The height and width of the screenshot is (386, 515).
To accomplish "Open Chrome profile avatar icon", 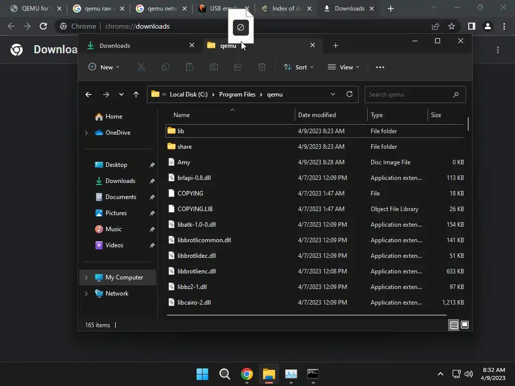I will pos(488,26).
